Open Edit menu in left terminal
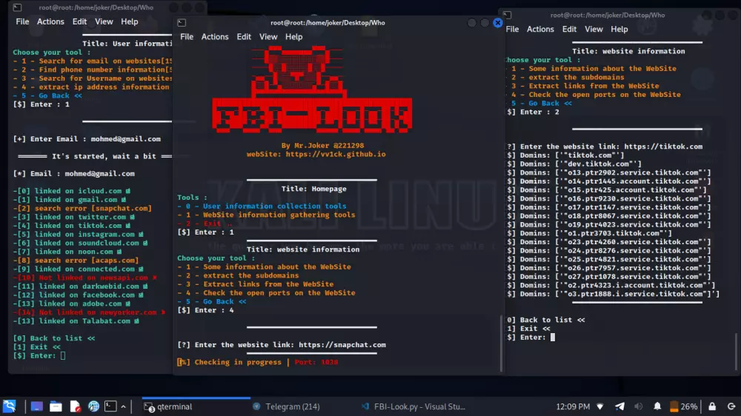The width and height of the screenshot is (741, 416). (x=79, y=21)
